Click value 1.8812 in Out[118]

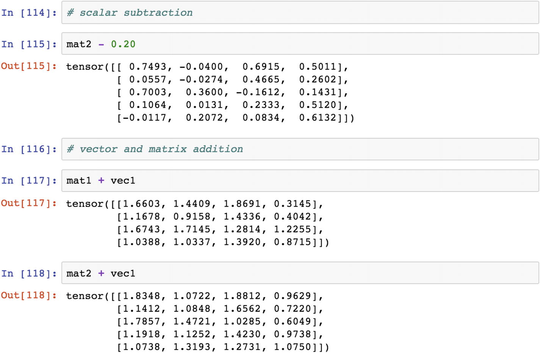click(242, 296)
